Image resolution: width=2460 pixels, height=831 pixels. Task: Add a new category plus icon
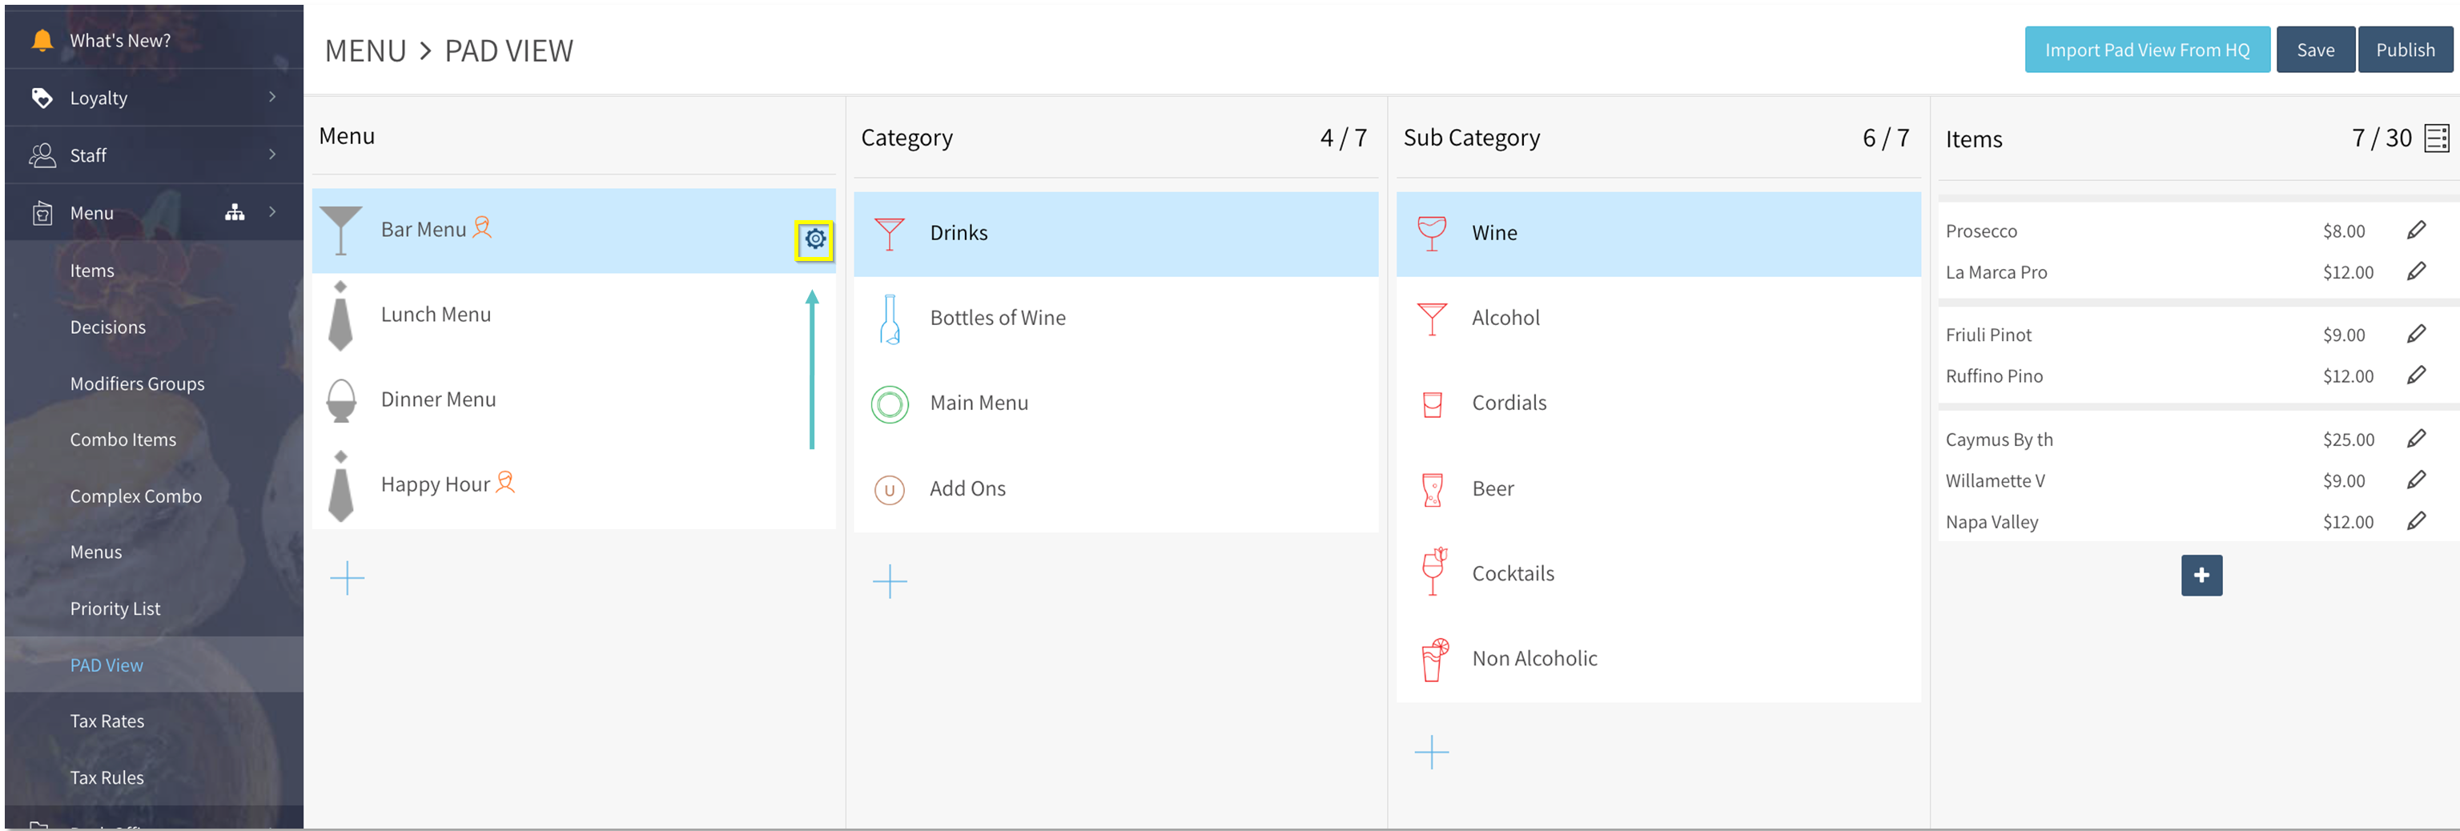pos(889,582)
